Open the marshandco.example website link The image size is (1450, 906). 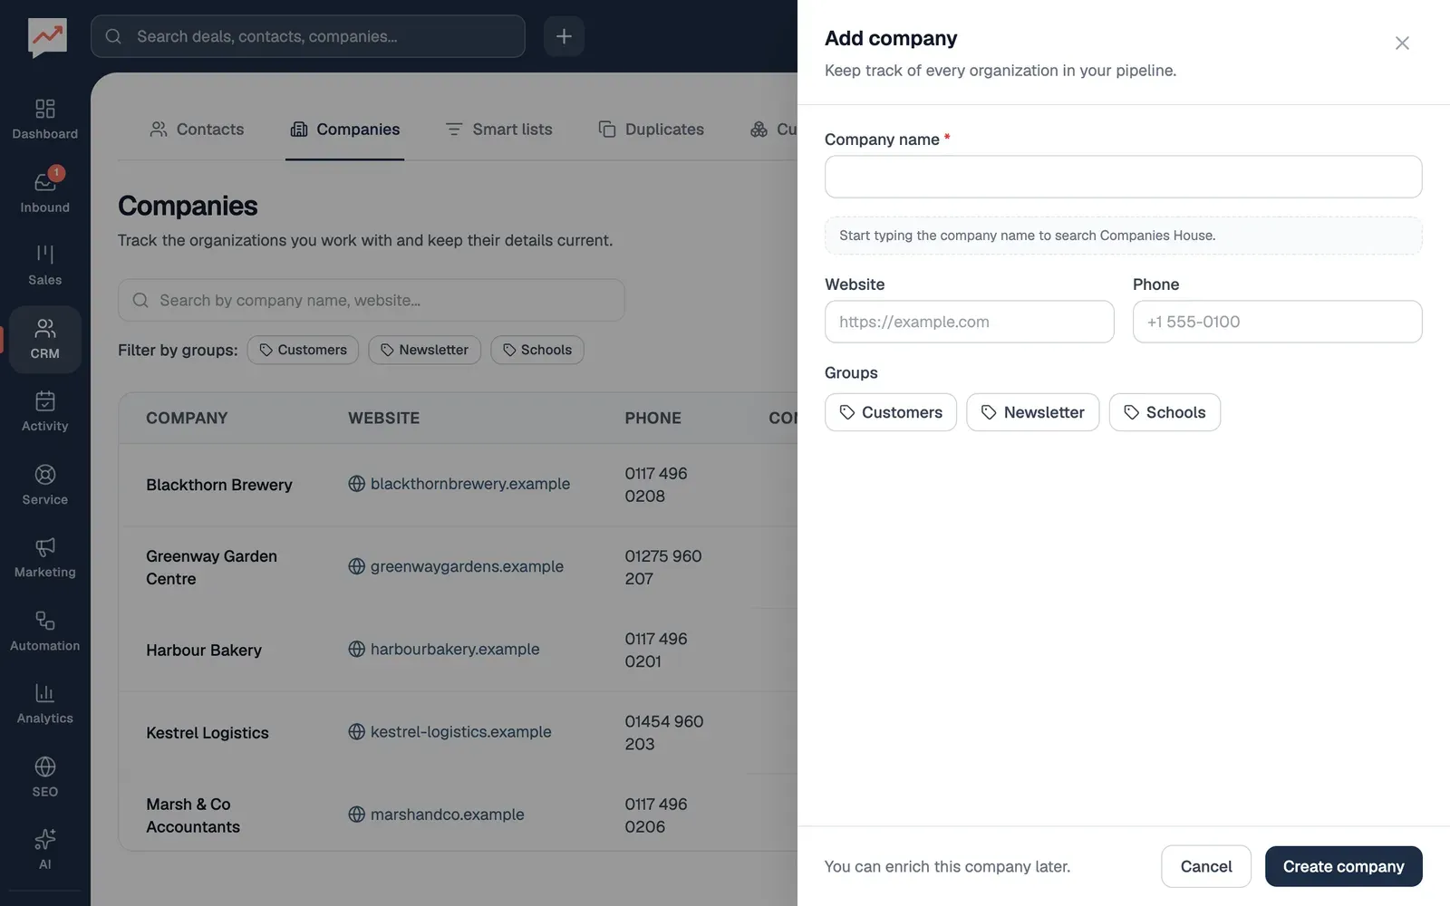[447, 814]
